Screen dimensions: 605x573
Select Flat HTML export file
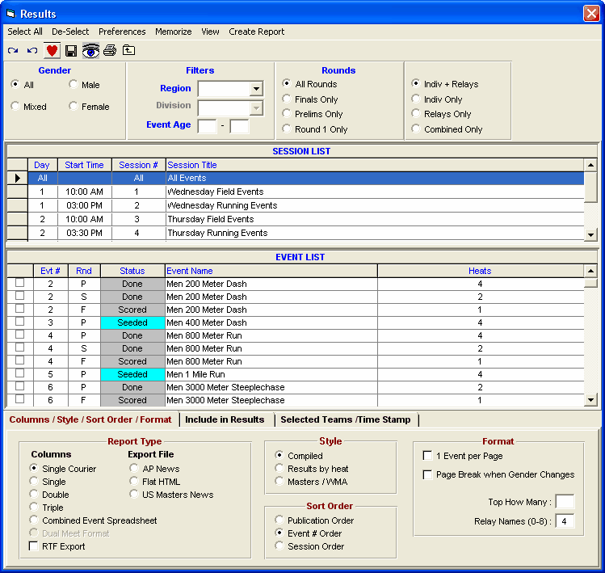coord(134,481)
